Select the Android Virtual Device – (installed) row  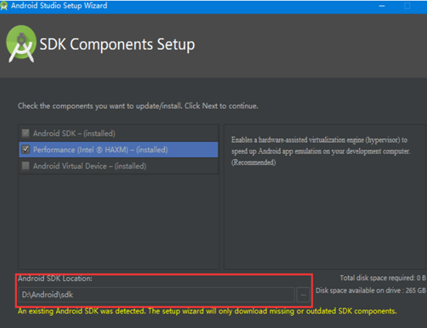(119, 166)
